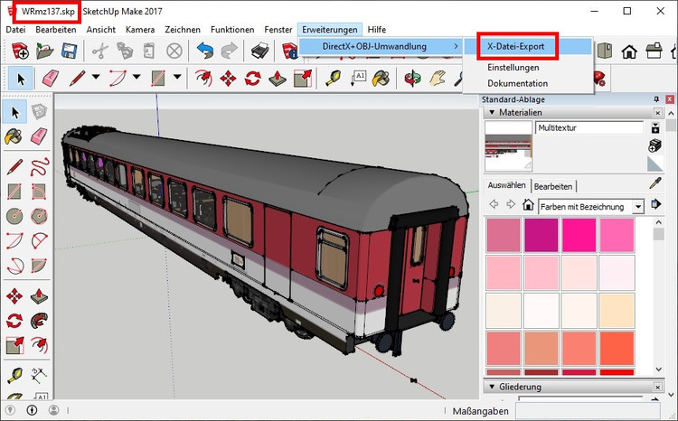
Task: Select the Pan hand tool
Action: [438, 79]
